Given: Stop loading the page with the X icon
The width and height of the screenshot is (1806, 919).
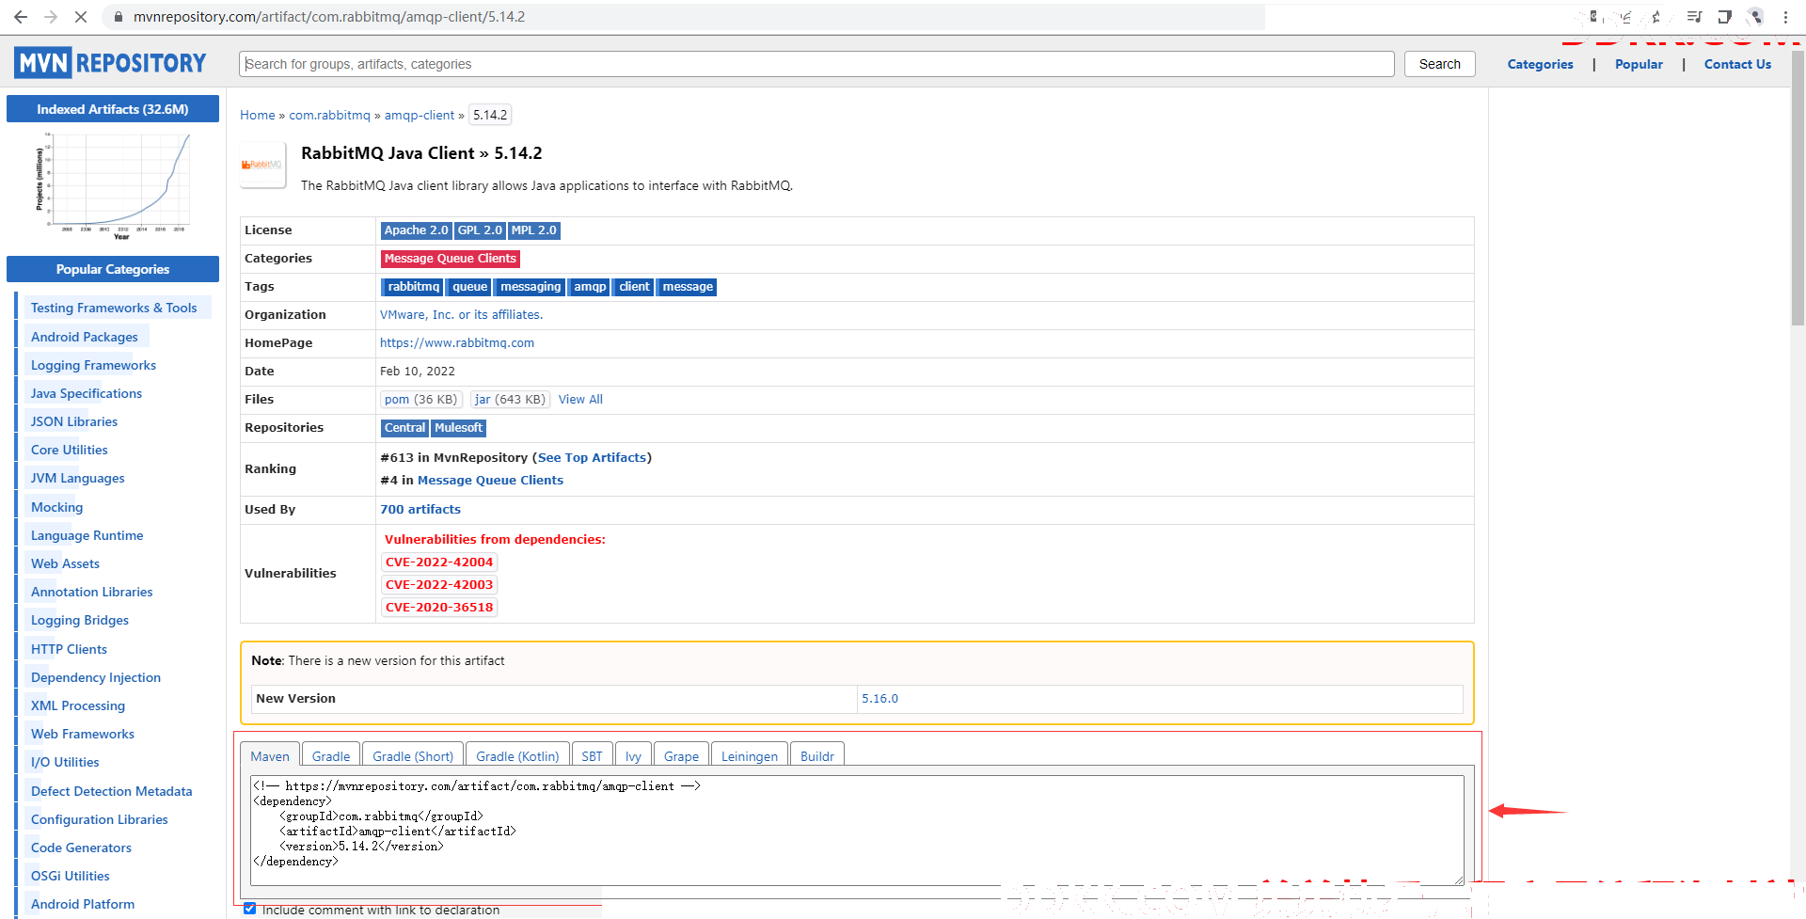Looking at the screenshot, I should (x=81, y=17).
